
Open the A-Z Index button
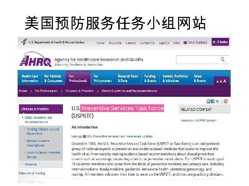click(x=220, y=42)
